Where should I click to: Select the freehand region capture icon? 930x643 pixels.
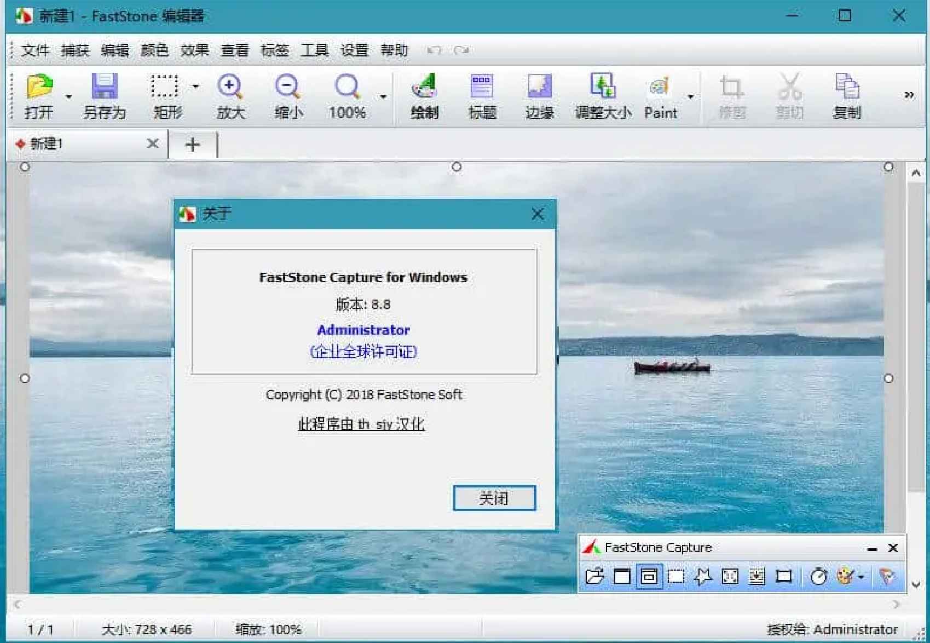coord(703,576)
